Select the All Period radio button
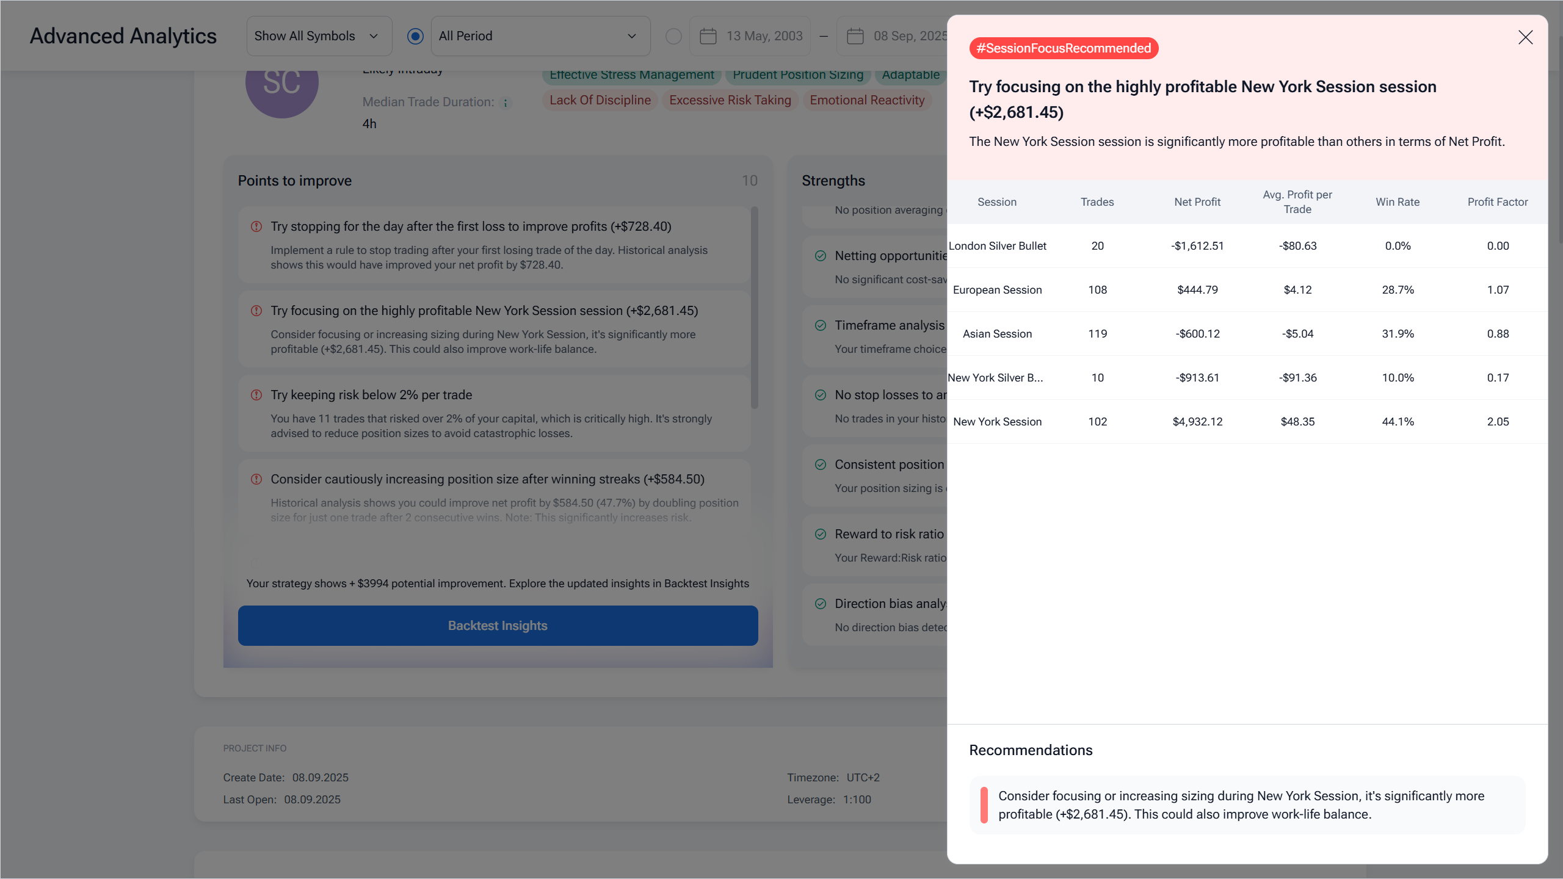This screenshot has width=1563, height=879. coord(415,36)
